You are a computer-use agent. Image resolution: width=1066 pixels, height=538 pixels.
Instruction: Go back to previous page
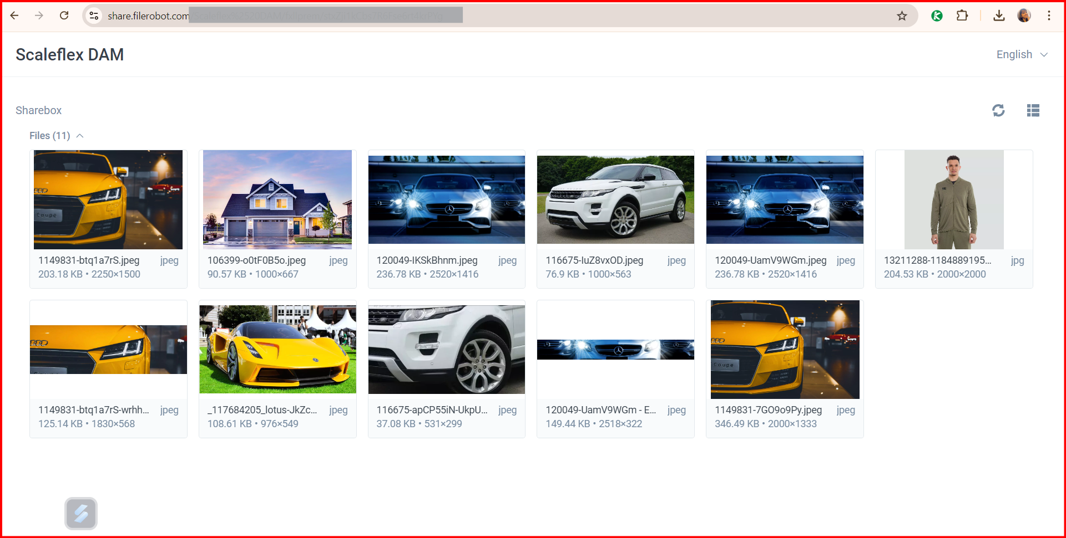pyautogui.click(x=14, y=16)
